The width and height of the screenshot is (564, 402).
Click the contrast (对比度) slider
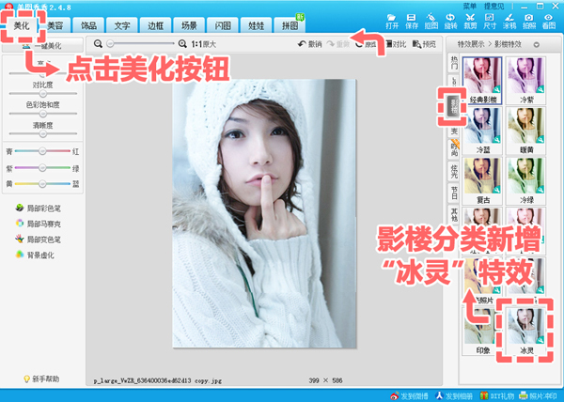click(43, 94)
